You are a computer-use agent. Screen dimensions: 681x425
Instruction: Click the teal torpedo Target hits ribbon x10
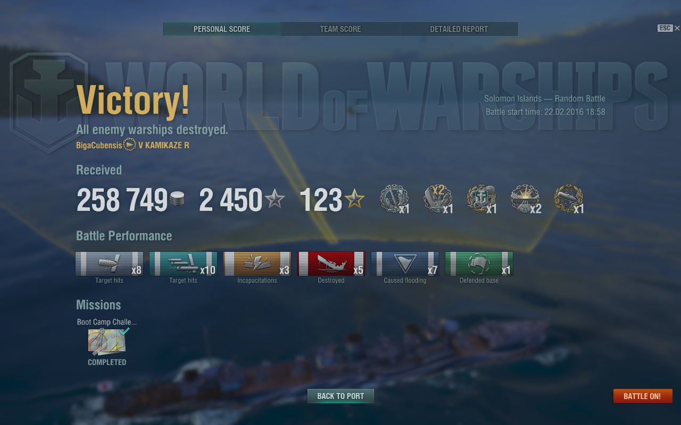[183, 263]
